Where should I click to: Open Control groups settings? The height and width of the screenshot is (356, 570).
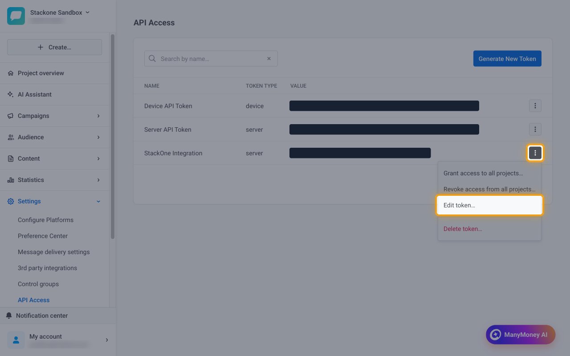coord(38,284)
